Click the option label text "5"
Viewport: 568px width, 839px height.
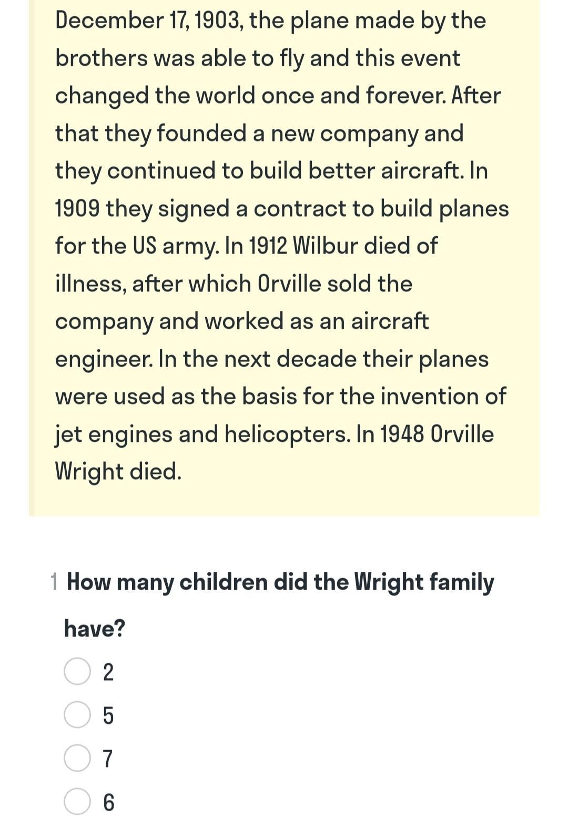point(108,715)
